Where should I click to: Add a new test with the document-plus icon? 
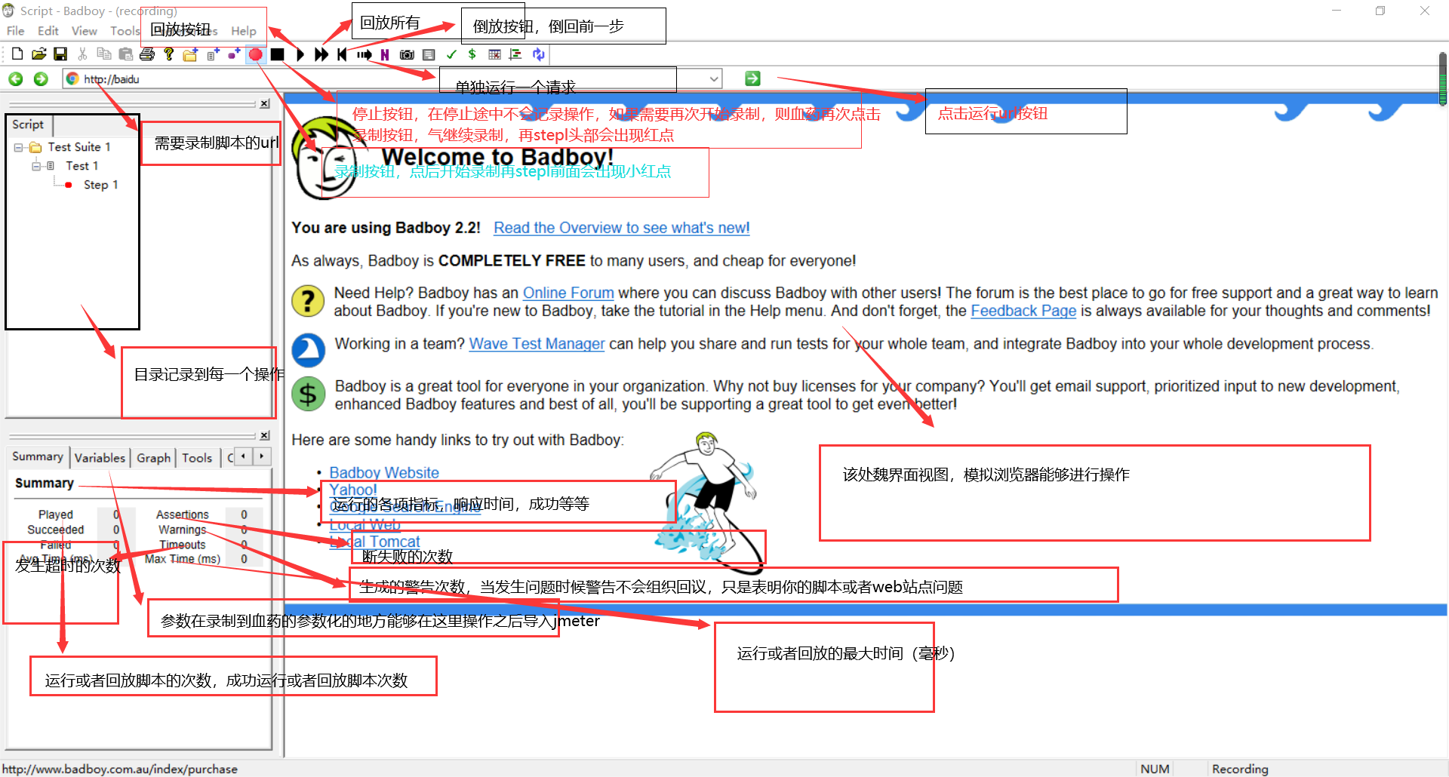pos(213,54)
